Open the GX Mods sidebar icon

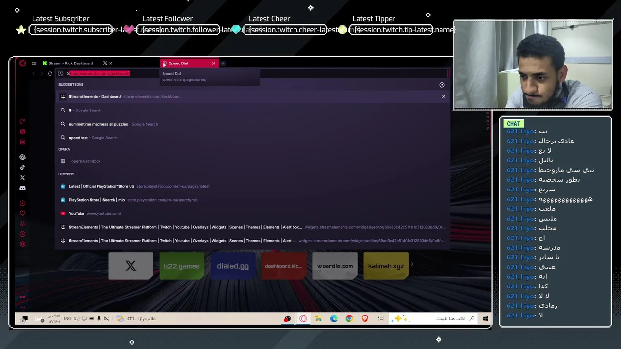(22, 142)
